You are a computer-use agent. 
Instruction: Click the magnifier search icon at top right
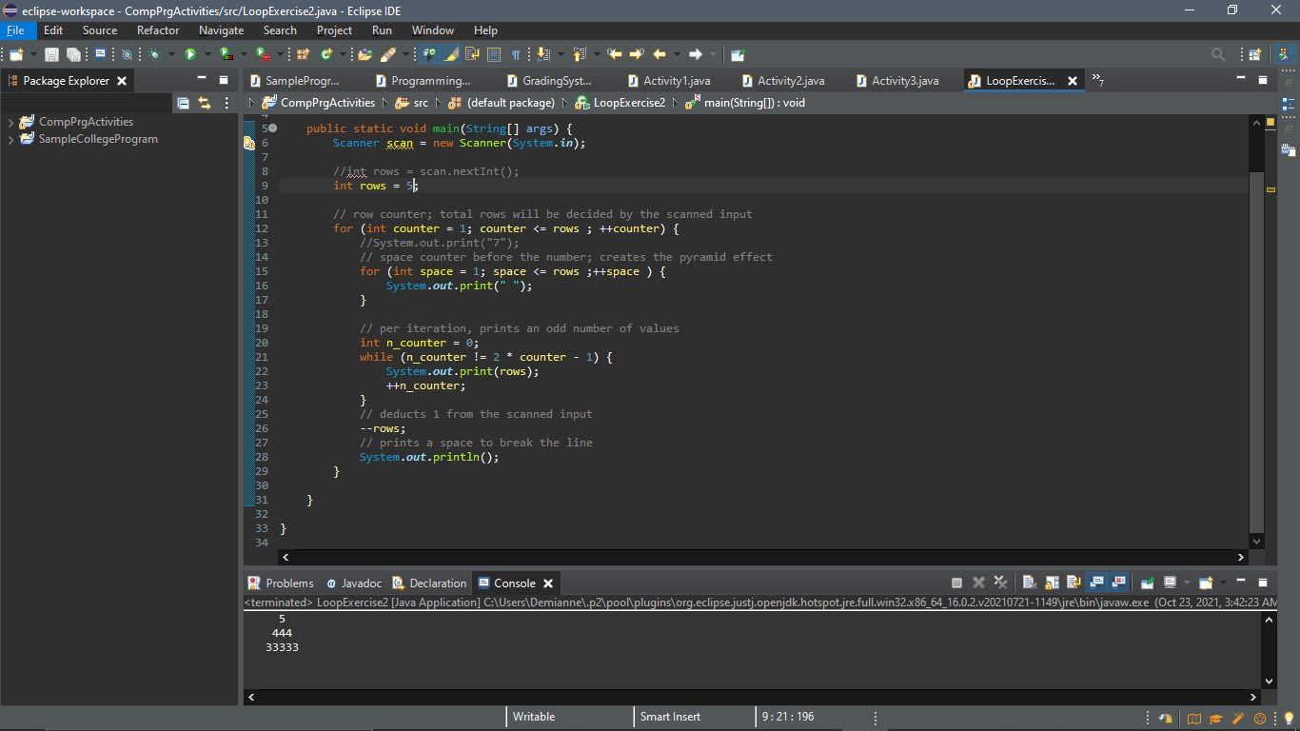click(1218, 55)
